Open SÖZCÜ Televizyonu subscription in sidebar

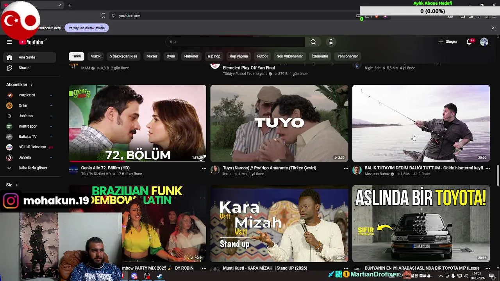tap(30, 147)
